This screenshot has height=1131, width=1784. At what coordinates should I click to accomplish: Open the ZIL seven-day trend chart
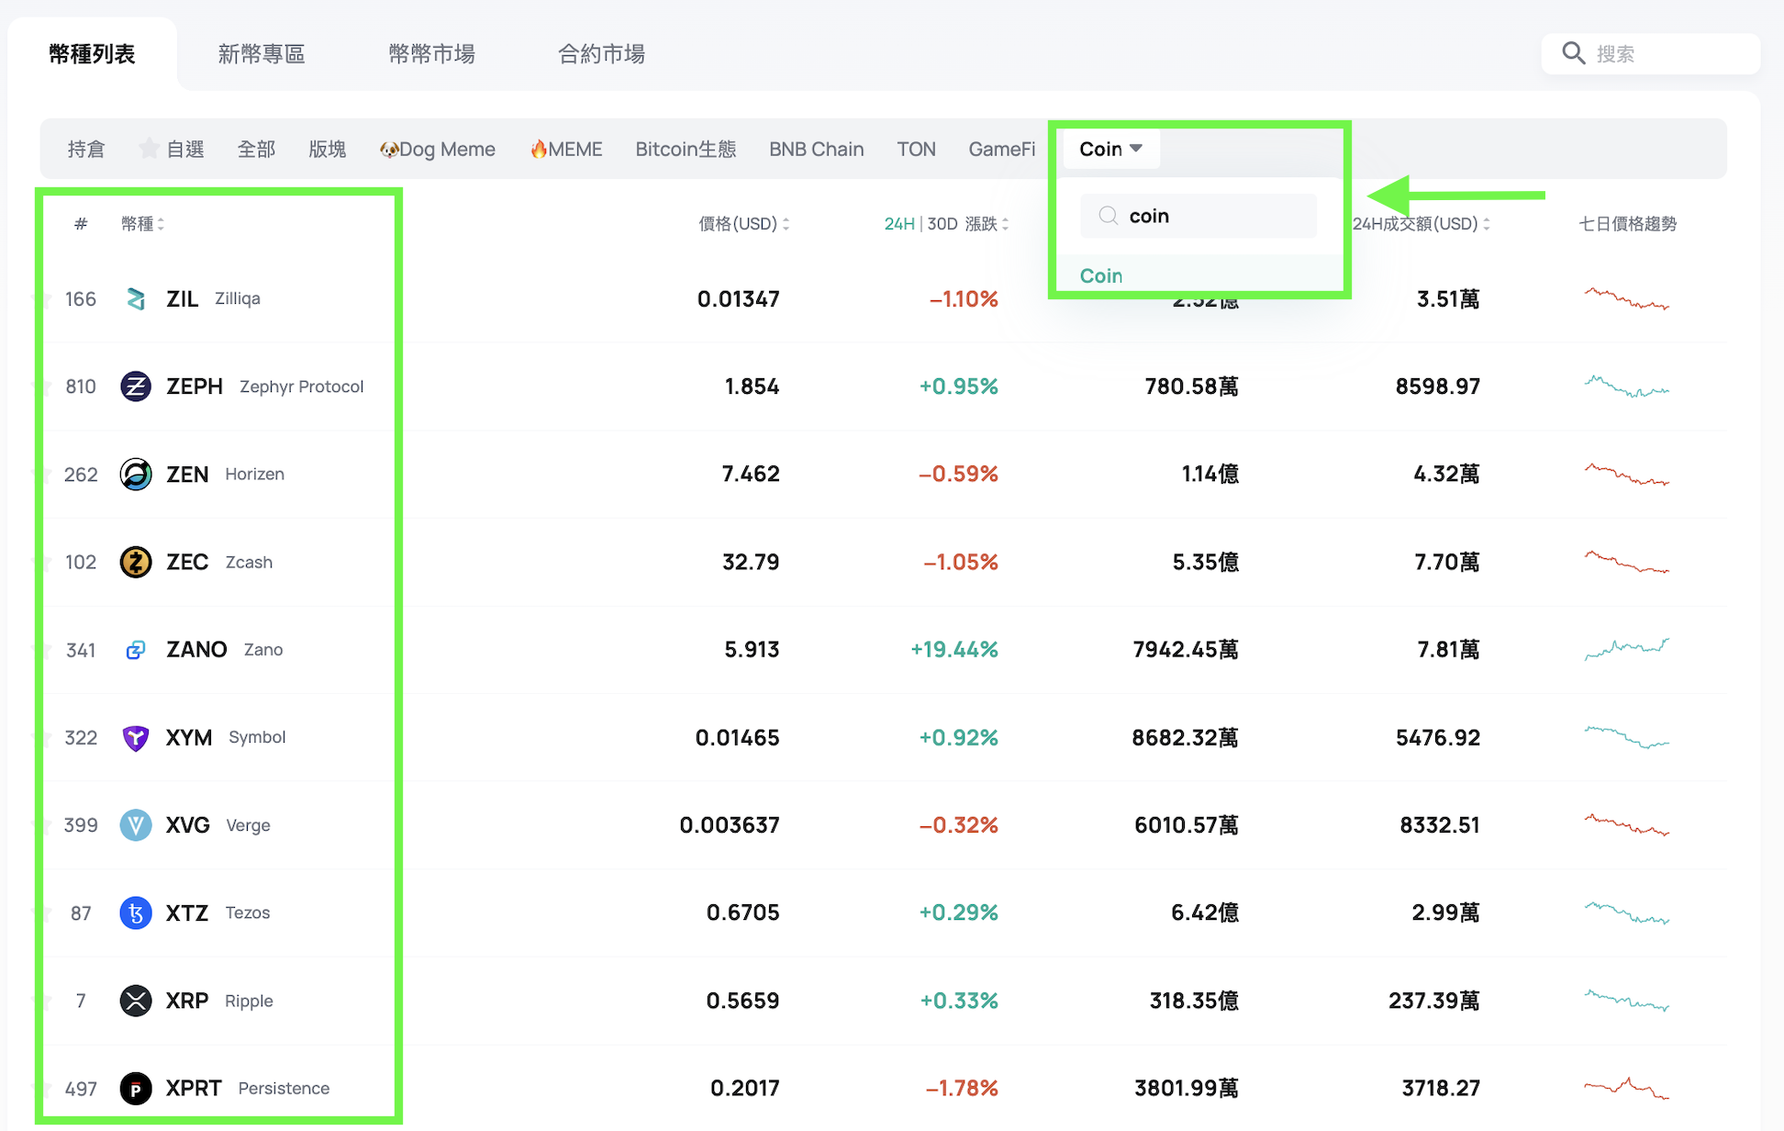coord(1627,298)
